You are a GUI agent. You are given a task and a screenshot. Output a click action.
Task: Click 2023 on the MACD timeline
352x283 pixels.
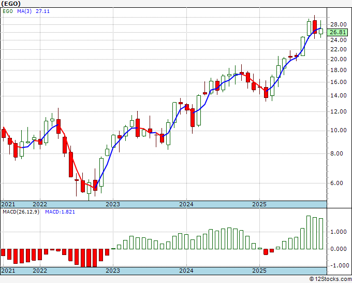click(113, 271)
